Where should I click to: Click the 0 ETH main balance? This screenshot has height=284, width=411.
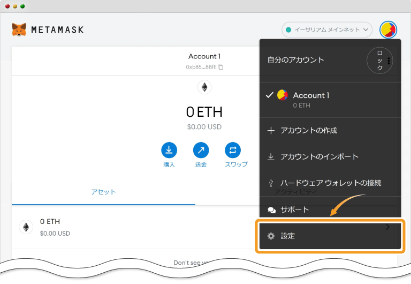204,112
